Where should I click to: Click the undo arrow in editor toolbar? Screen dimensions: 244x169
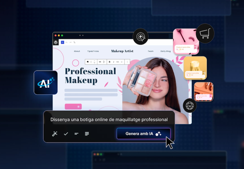67,42
